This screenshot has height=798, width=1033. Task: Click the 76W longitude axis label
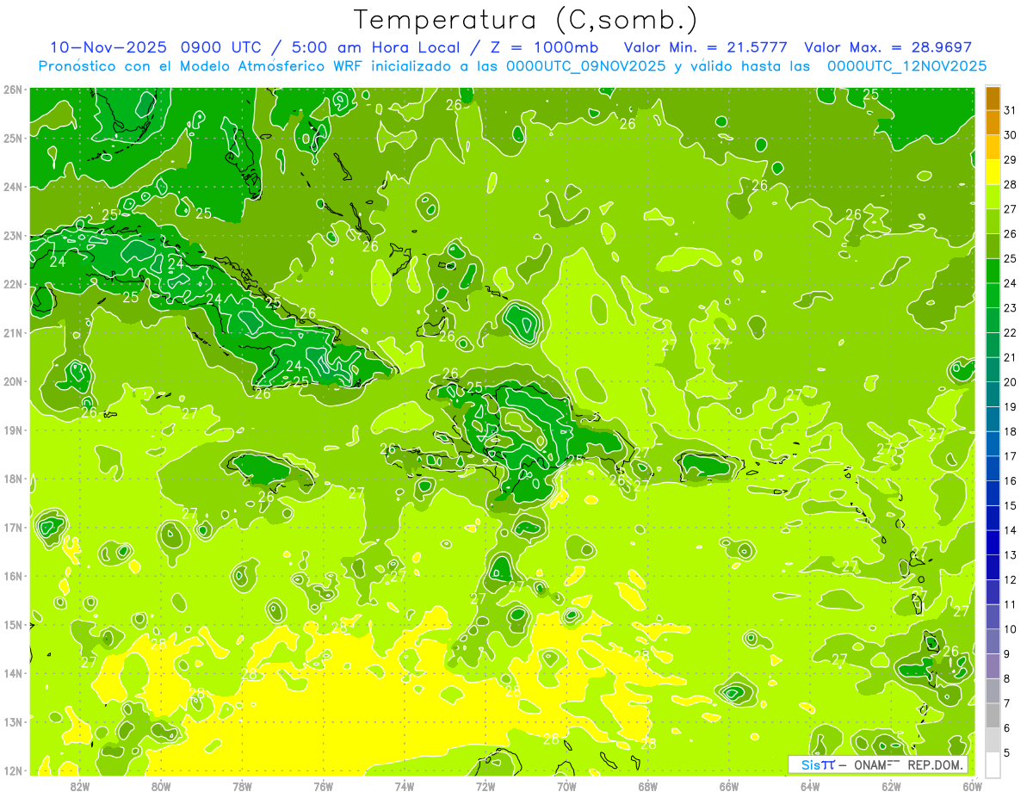pyautogui.click(x=323, y=785)
